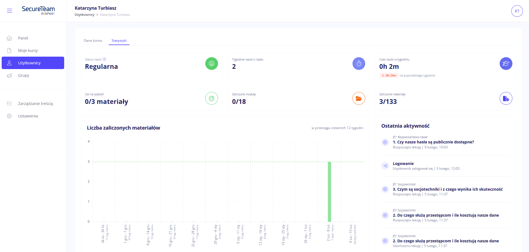This screenshot has width=529, height=252.
Task: Click the orange folder modules icon
Action: (x=359, y=98)
